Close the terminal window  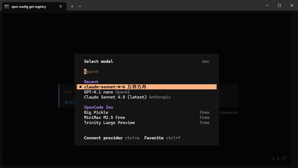point(292,5)
